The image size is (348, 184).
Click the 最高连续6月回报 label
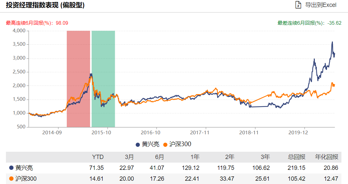tap(37, 23)
